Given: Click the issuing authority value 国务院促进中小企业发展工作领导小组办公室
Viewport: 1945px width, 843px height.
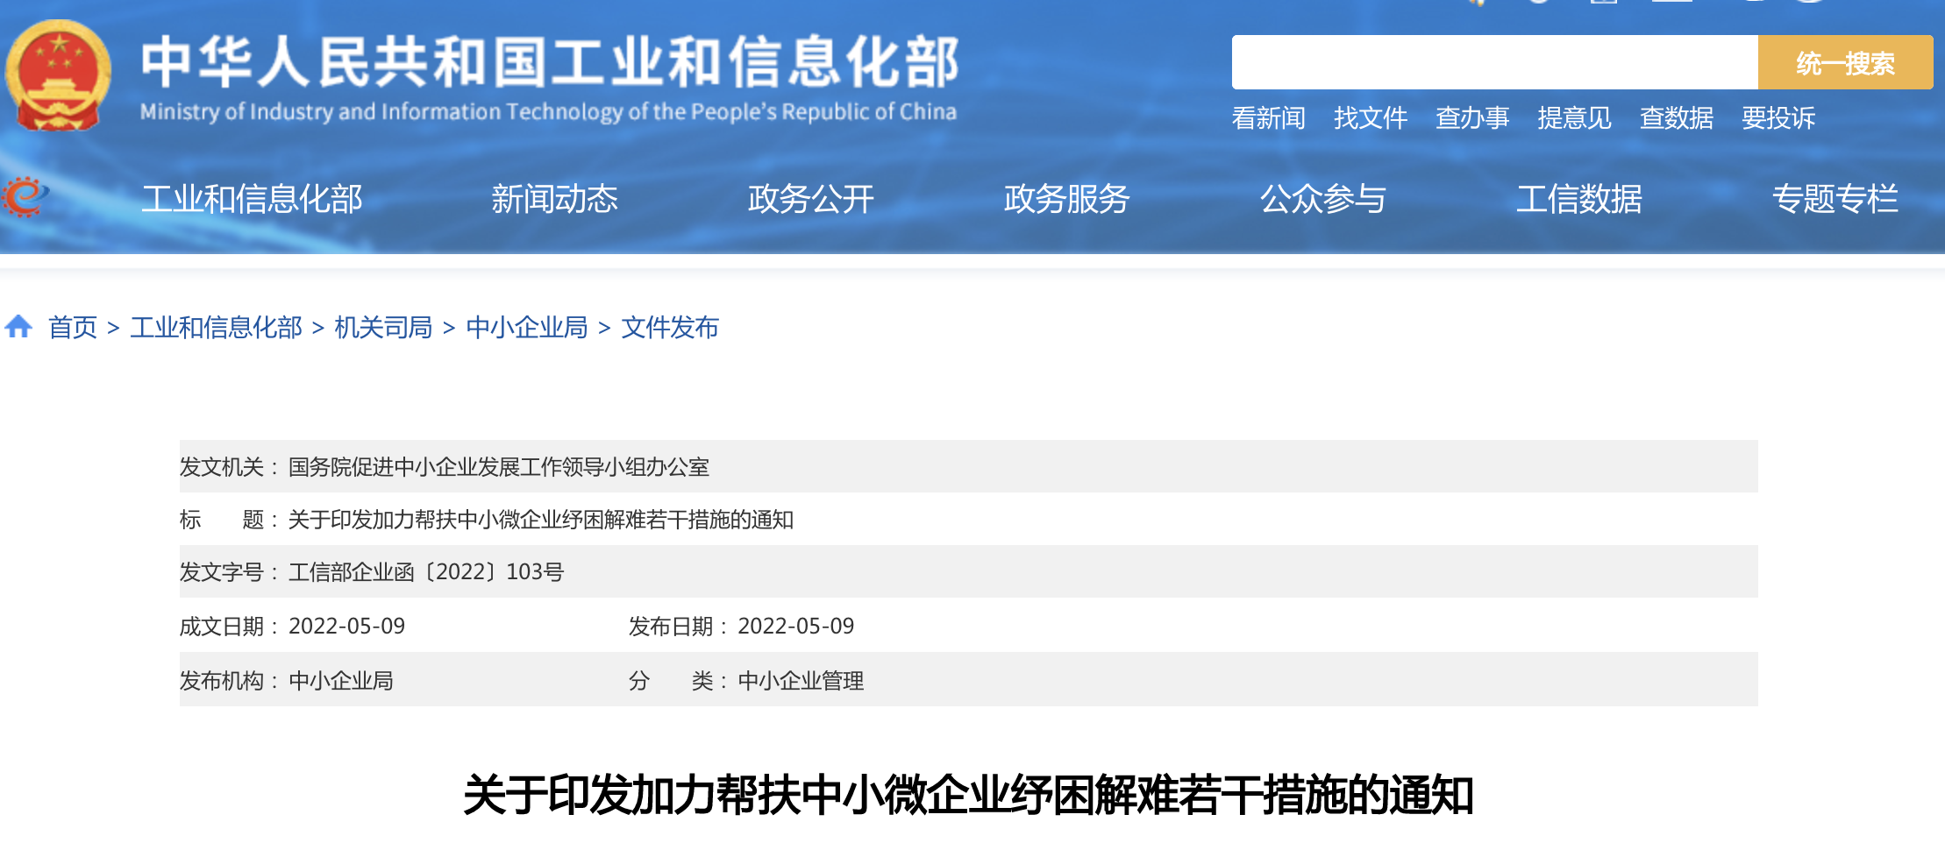Looking at the screenshot, I should (x=499, y=467).
